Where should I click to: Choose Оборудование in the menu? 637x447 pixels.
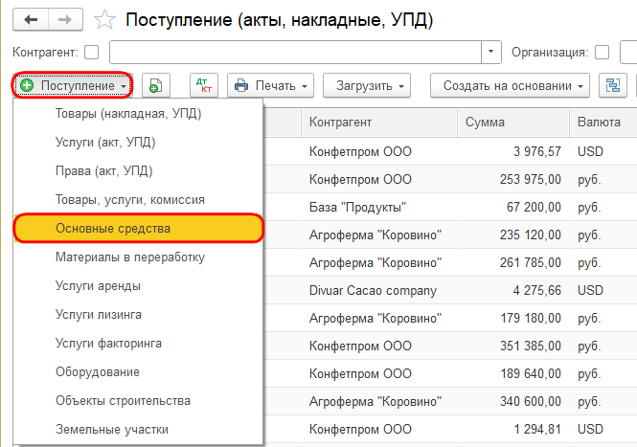click(x=138, y=372)
